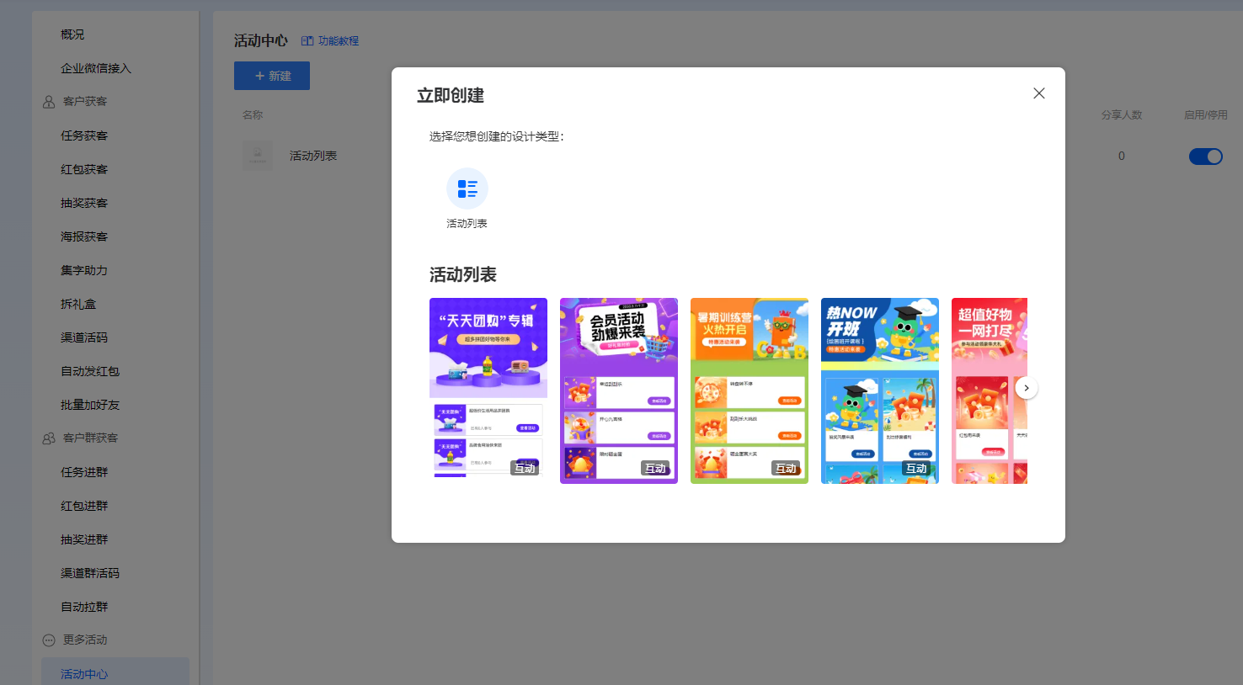Choose the 暑期训练营 template thumbnail
The height and width of the screenshot is (685, 1243).
[x=750, y=390]
